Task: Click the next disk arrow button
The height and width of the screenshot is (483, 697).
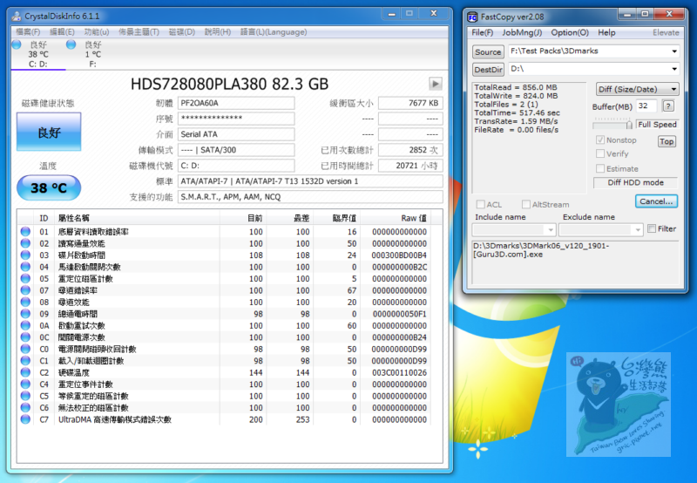Action: (435, 84)
